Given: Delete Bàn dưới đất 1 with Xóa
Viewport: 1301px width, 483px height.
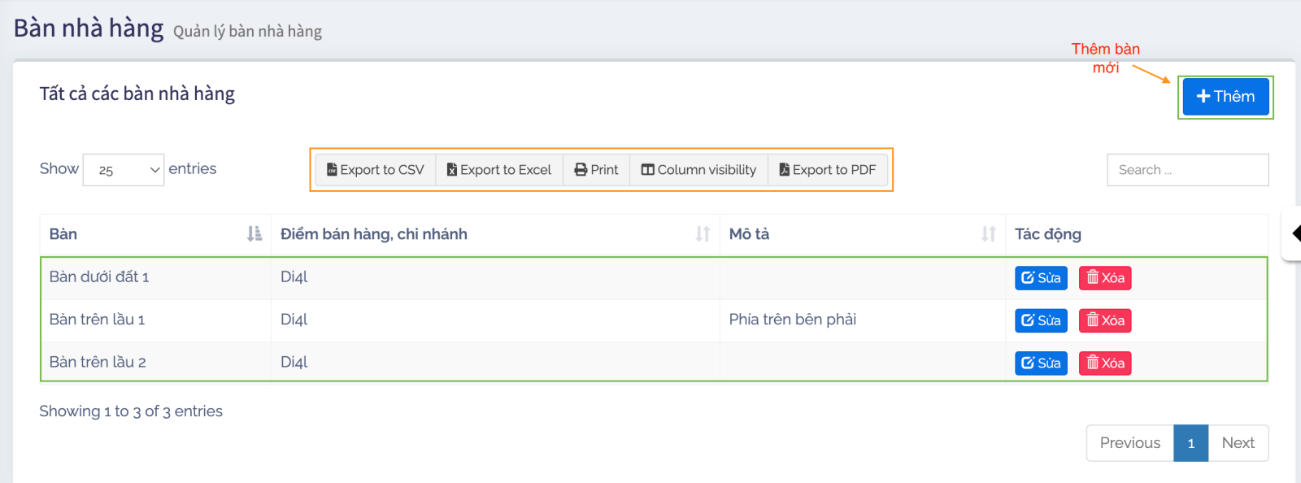Looking at the screenshot, I should (x=1105, y=278).
